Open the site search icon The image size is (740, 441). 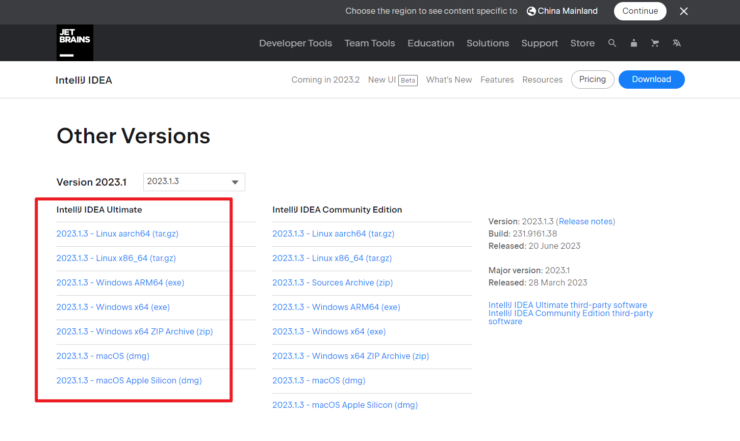coord(613,43)
